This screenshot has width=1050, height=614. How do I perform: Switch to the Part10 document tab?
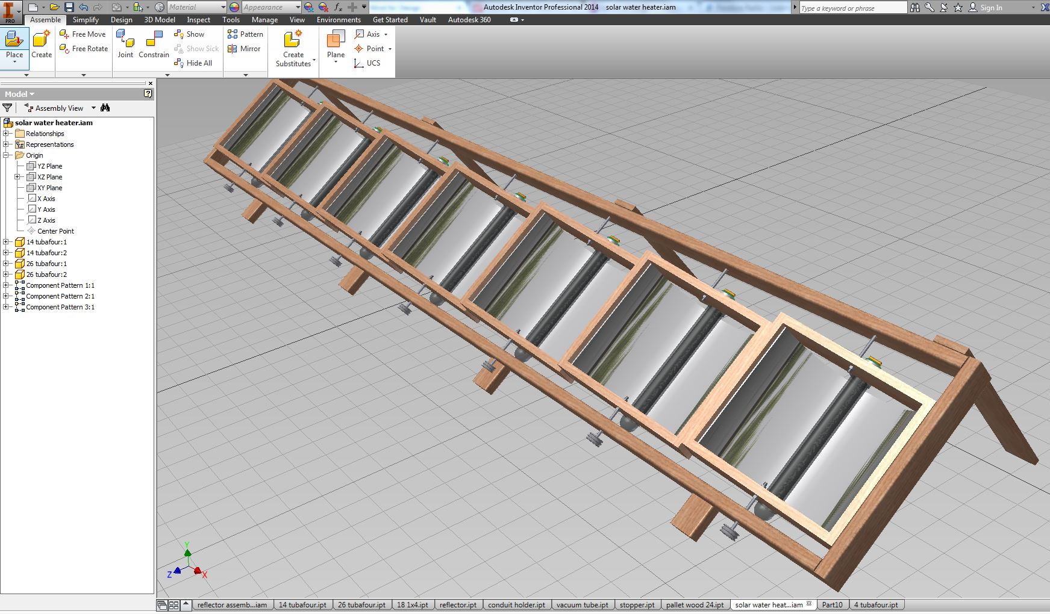pos(832,605)
